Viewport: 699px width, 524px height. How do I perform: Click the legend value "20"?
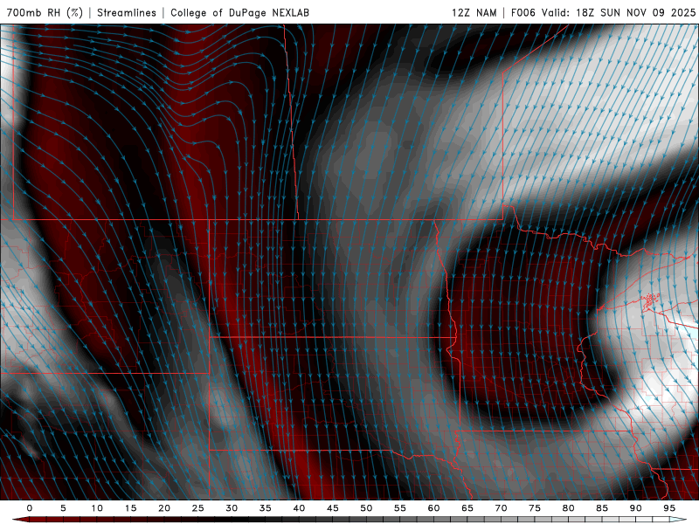(x=164, y=508)
